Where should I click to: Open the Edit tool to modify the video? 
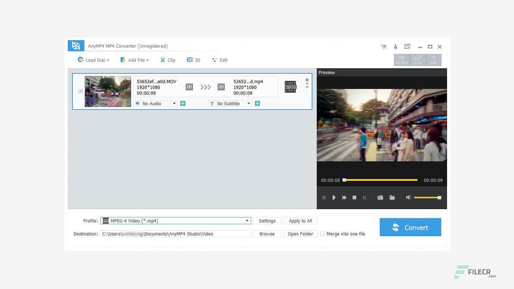tap(220, 60)
